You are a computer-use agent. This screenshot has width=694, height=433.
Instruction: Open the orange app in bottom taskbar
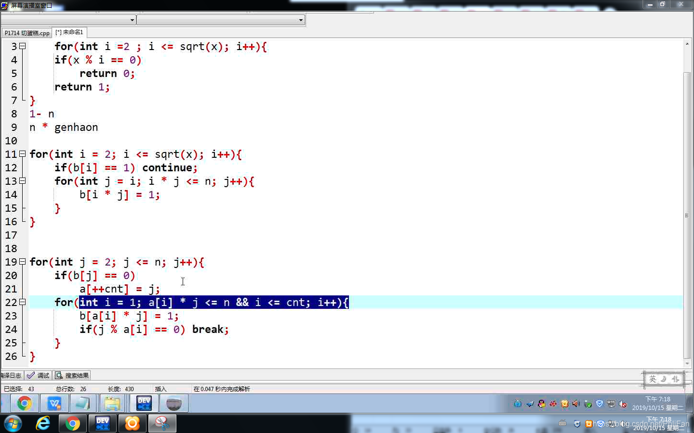tap(132, 423)
